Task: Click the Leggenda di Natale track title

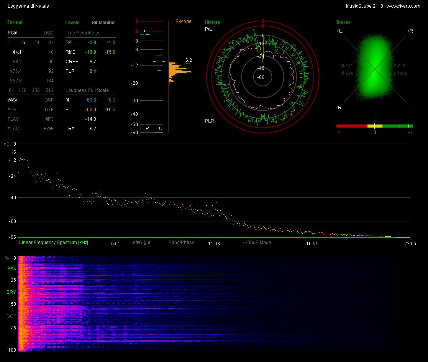Action: coord(28,6)
